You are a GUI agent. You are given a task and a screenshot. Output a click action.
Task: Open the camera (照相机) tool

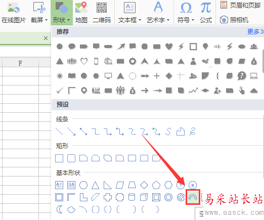tap(234, 20)
